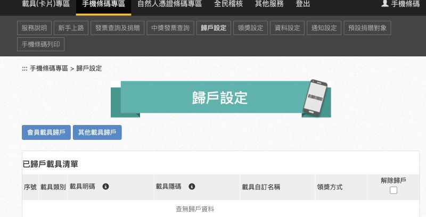Open 通知設定 submenu
This screenshot has width=426, height=217.
click(x=324, y=28)
